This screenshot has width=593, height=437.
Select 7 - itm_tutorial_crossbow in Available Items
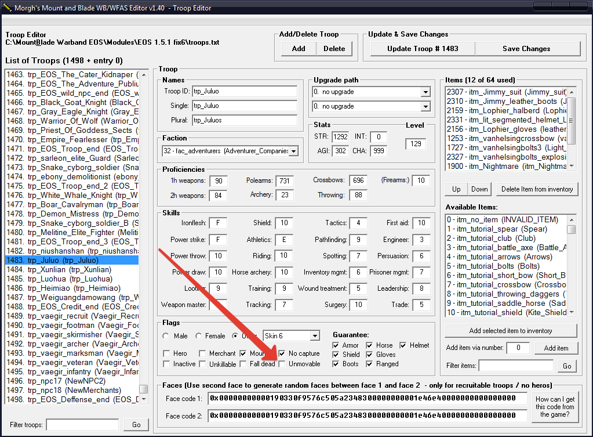coord(506,285)
